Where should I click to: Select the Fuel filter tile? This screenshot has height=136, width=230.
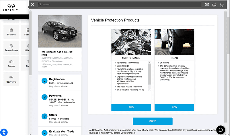(25, 32)
